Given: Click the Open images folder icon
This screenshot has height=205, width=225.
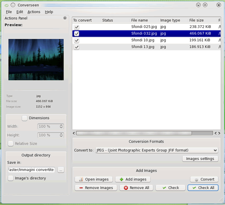Looking at the screenshot, I should pos(81,179).
